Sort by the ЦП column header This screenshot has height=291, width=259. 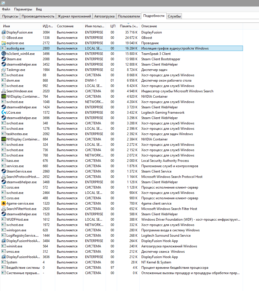click(111, 26)
